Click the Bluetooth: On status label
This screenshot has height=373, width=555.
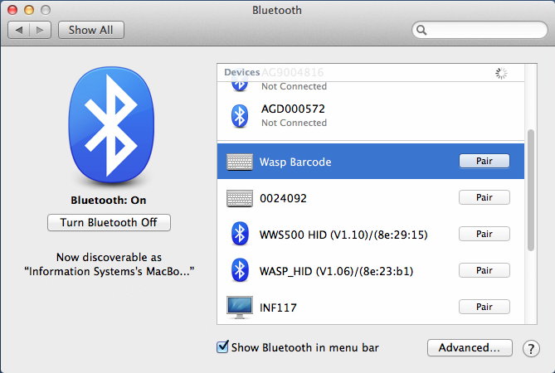click(x=109, y=200)
